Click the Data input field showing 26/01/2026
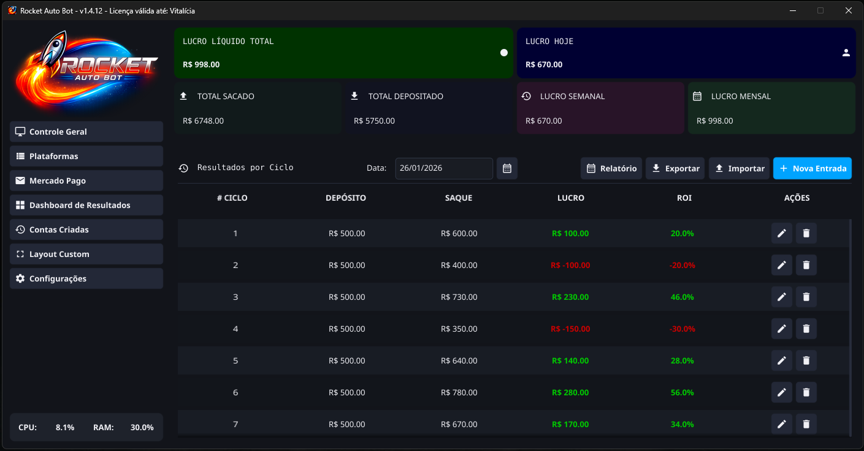The image size is (864, 451). 443,168
